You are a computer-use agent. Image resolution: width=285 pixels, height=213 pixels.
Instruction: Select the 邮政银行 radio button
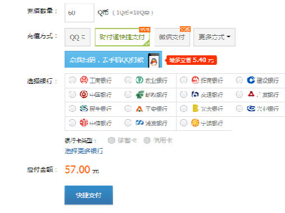pyautogui.click(x=128, y=94)
